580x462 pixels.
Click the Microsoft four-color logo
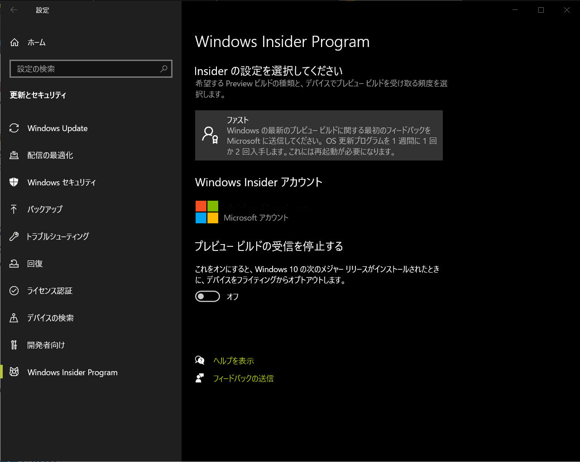[x=207, y=212]
